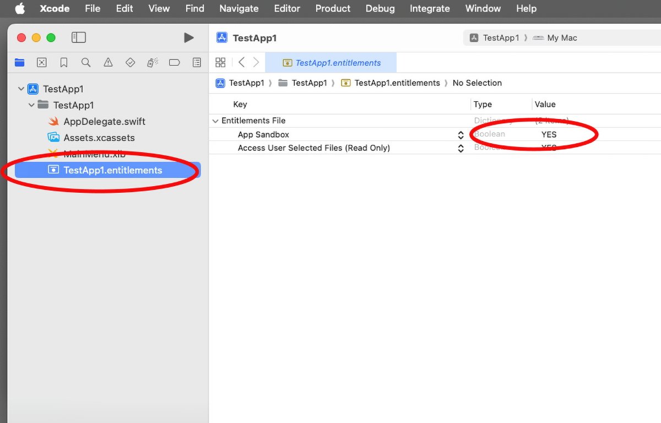
Task: Show the Test navigator diamond icon
Action: tap(130, 62)
